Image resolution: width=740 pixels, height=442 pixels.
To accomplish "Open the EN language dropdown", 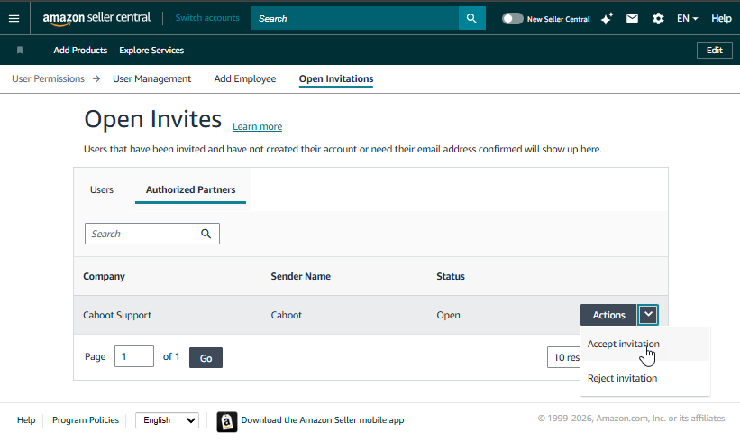I will 687,18.
